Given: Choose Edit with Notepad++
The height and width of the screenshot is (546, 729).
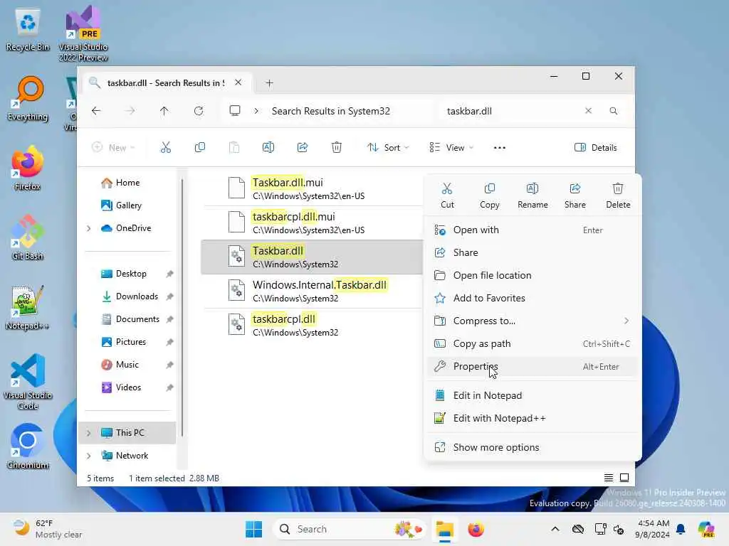Looking at the screenshot, I should pos(533,418).
